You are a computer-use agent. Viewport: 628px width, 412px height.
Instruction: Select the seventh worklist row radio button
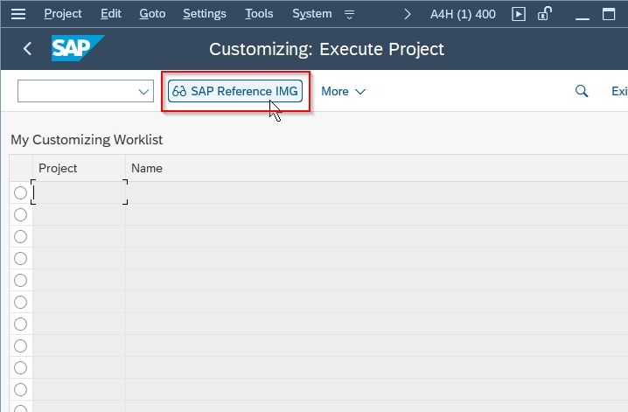[20, 324]
